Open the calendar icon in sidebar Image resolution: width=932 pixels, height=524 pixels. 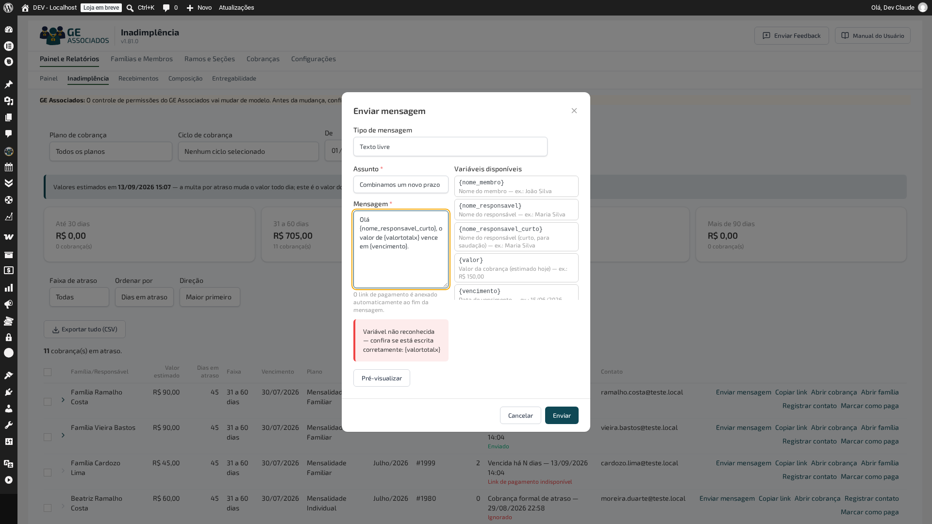[9, 167]
